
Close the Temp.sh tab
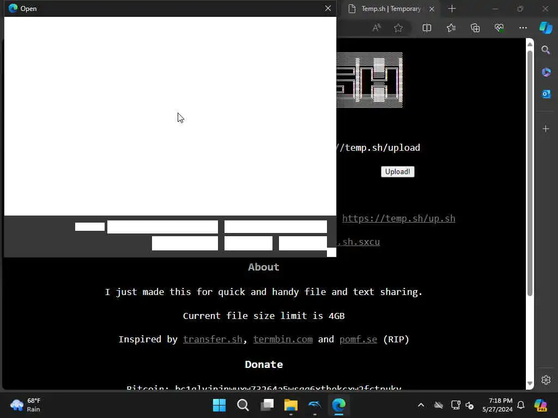coord(432,9)
